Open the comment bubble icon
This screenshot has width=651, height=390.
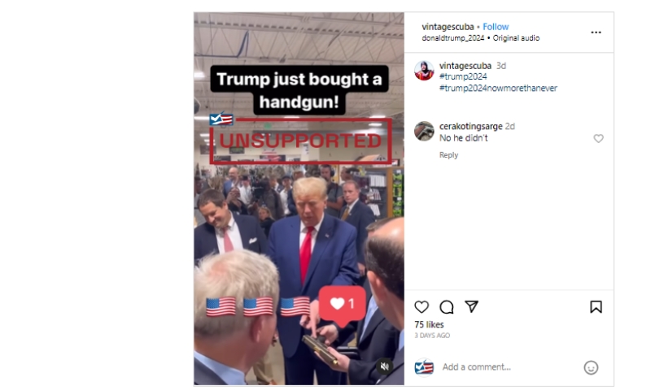pos(446,307)
